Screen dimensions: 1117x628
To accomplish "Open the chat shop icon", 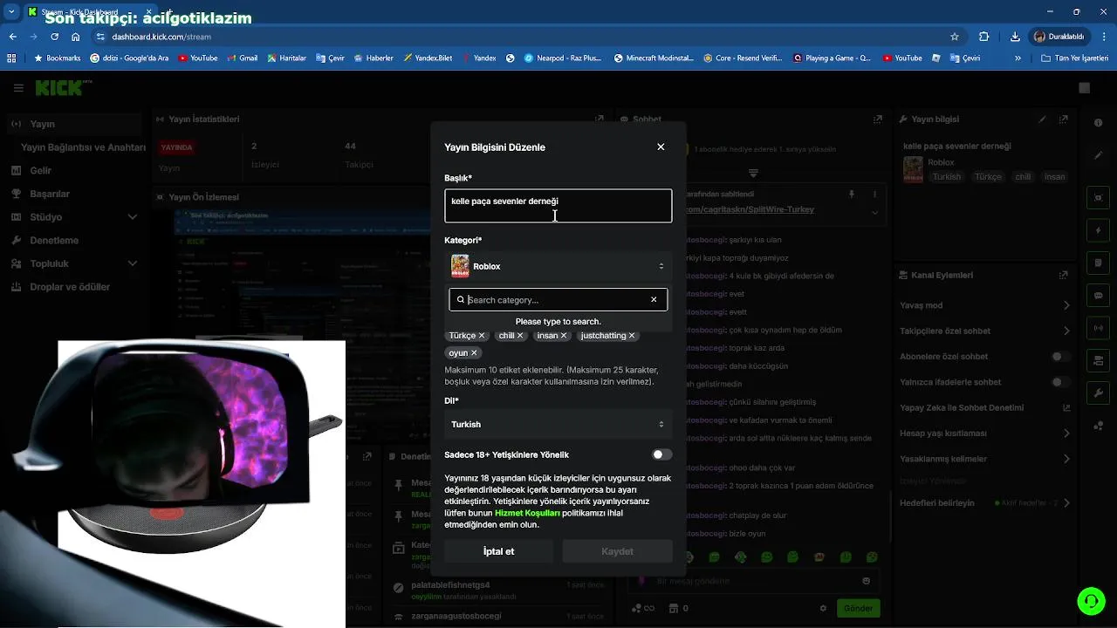I will tap(674, 609).
